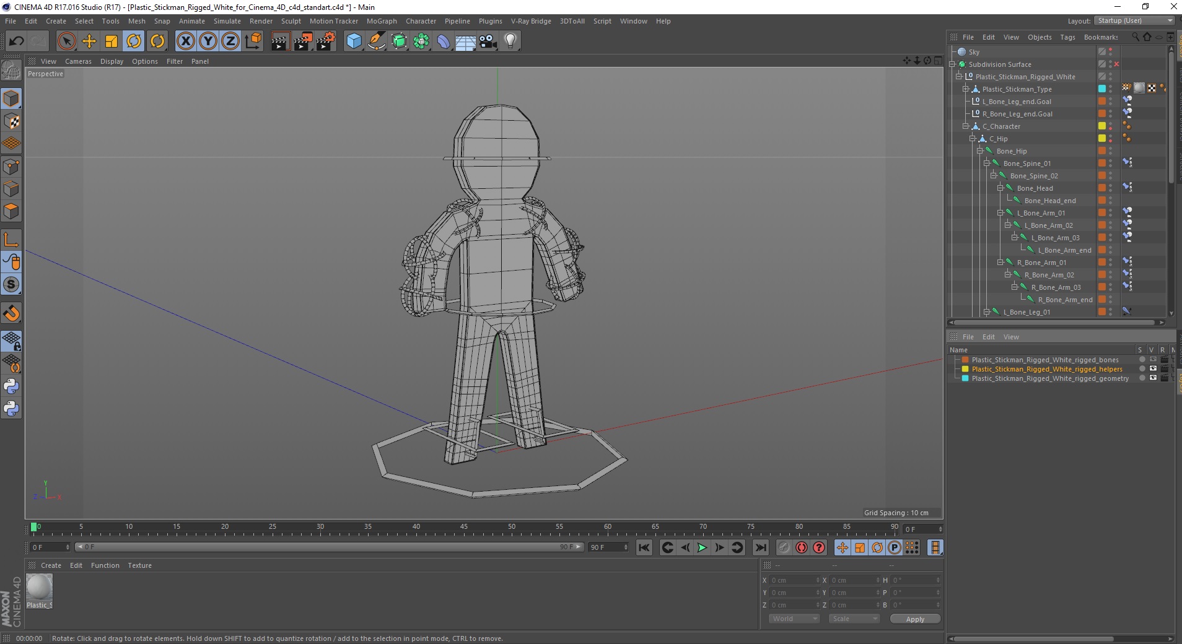
Task: Select Bone_Head in object tree
Action: click(1035, 188)
